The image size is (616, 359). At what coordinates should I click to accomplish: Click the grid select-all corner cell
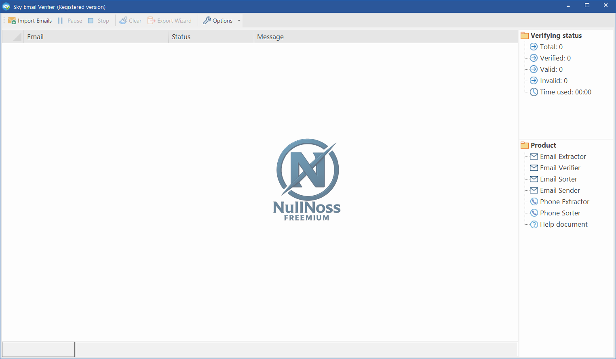pos(13,37)
